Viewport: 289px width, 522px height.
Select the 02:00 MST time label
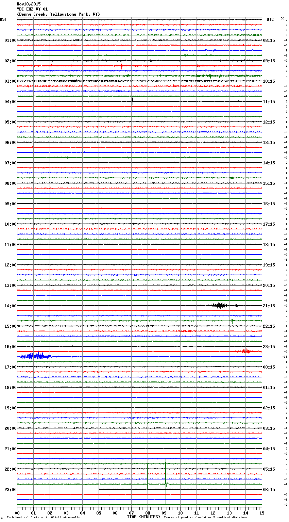pos(11,61)
